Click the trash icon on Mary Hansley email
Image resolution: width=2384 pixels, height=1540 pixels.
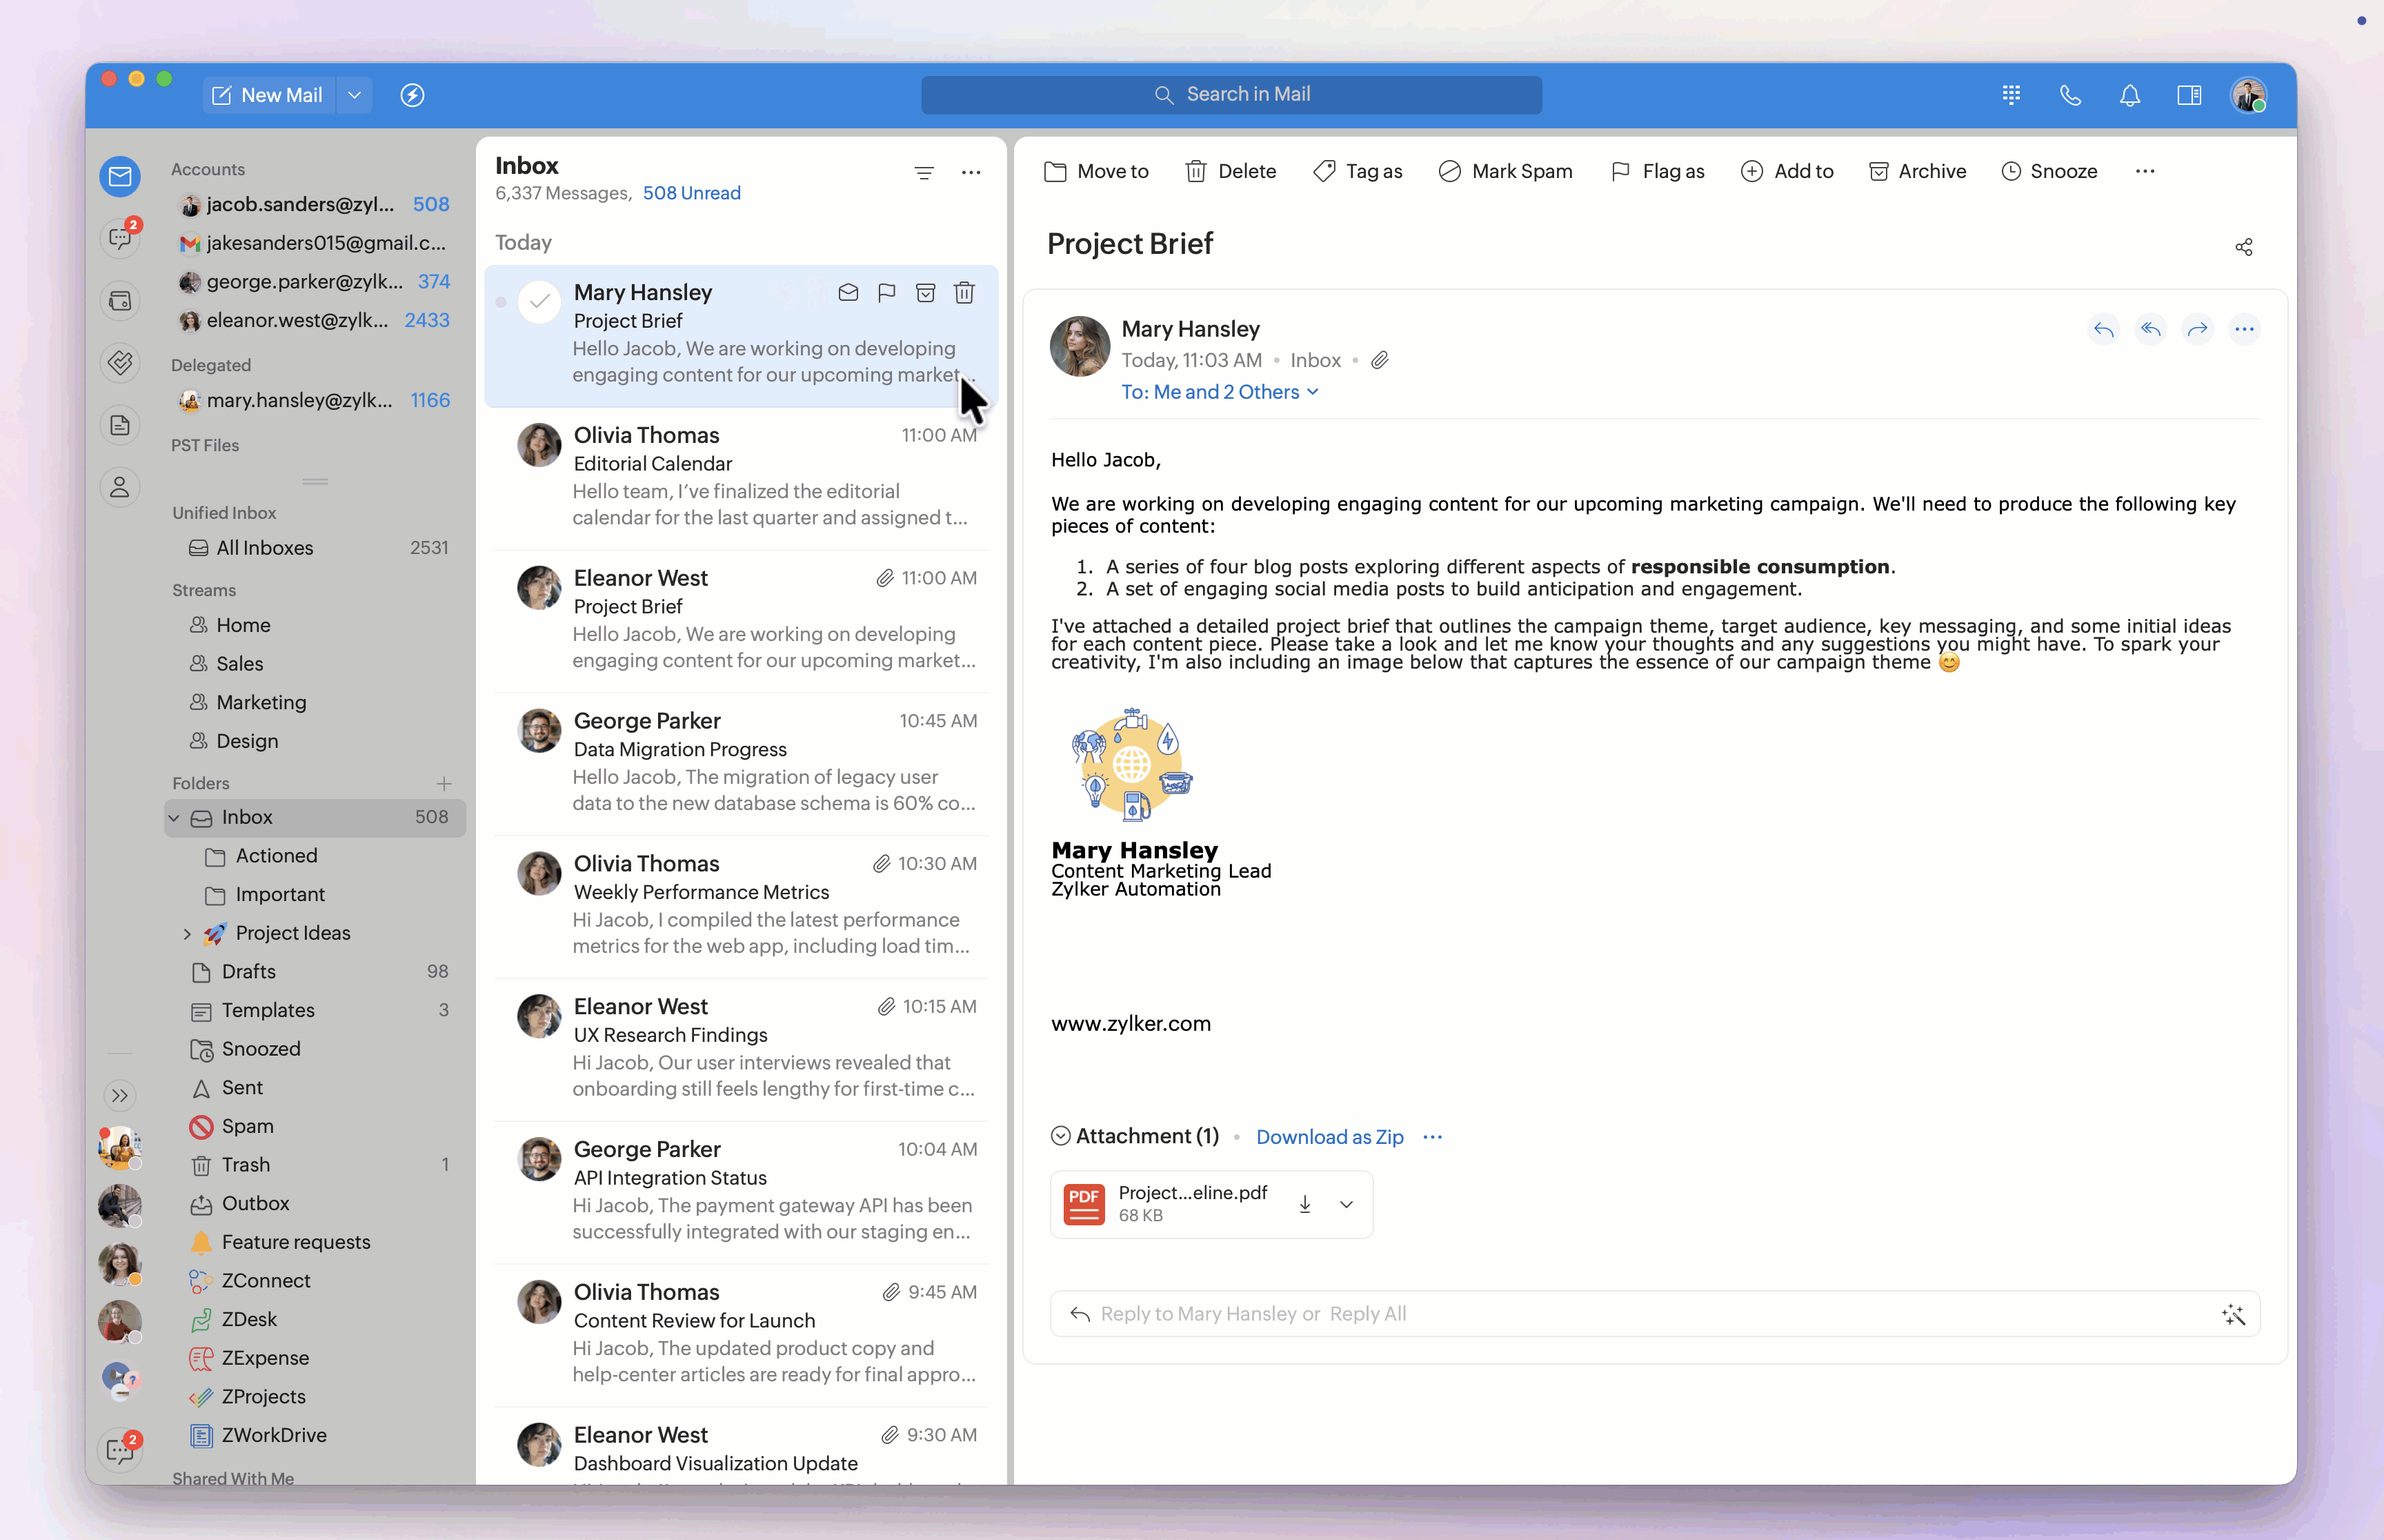(964, 293)
